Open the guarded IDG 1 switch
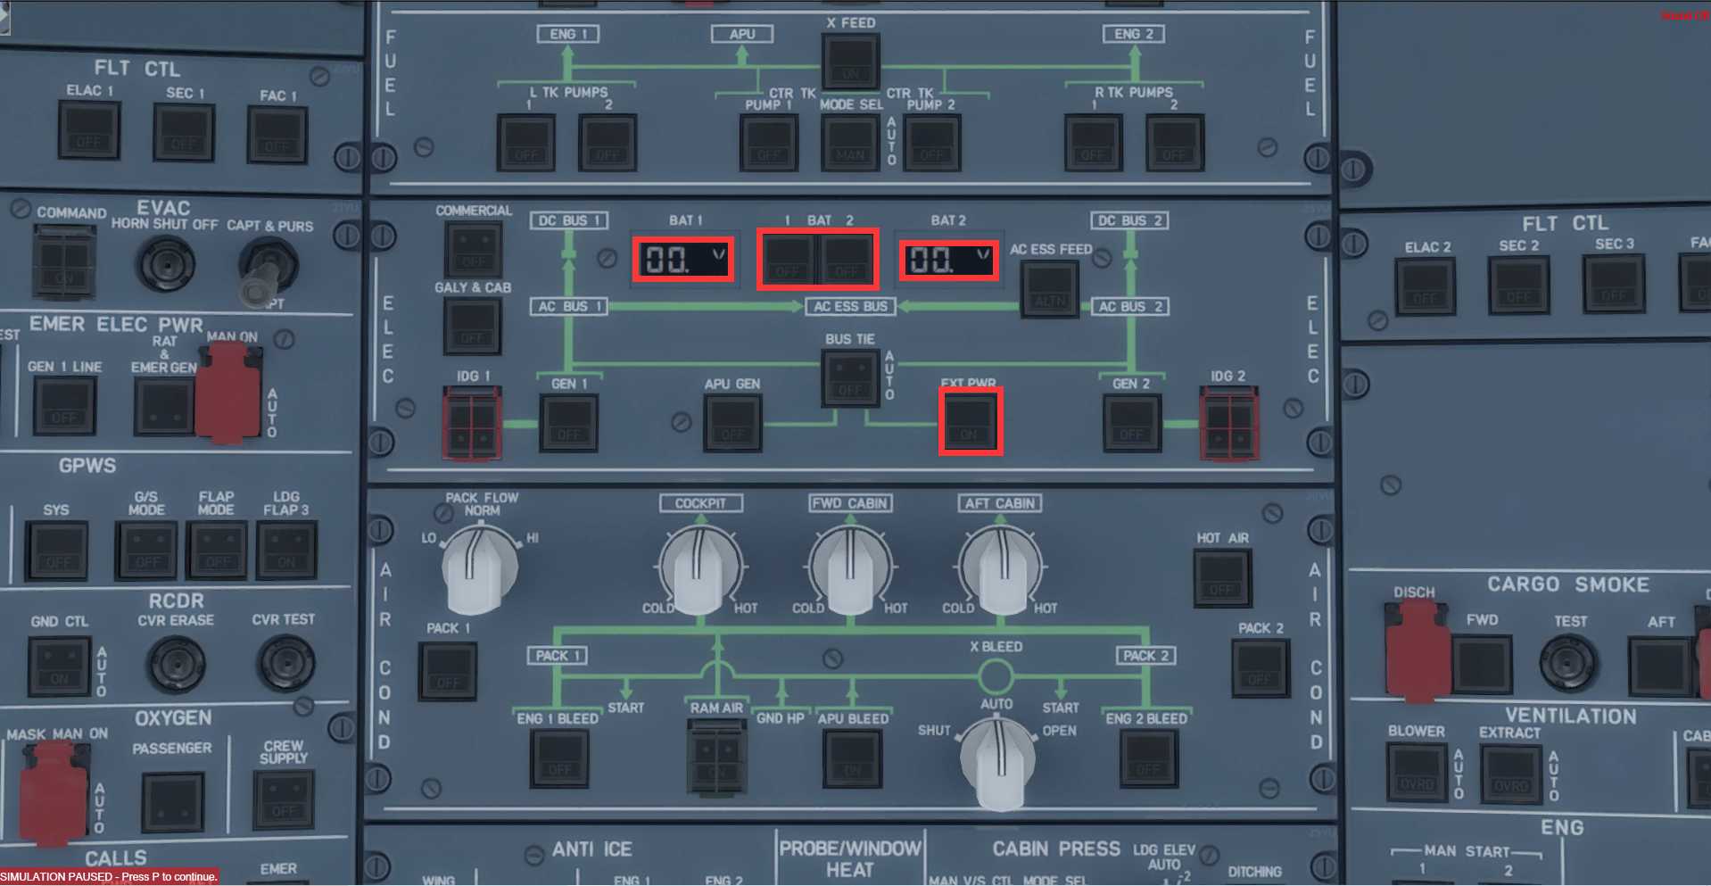The width and height of the screenshot is (1711, 886). point(472,423)
